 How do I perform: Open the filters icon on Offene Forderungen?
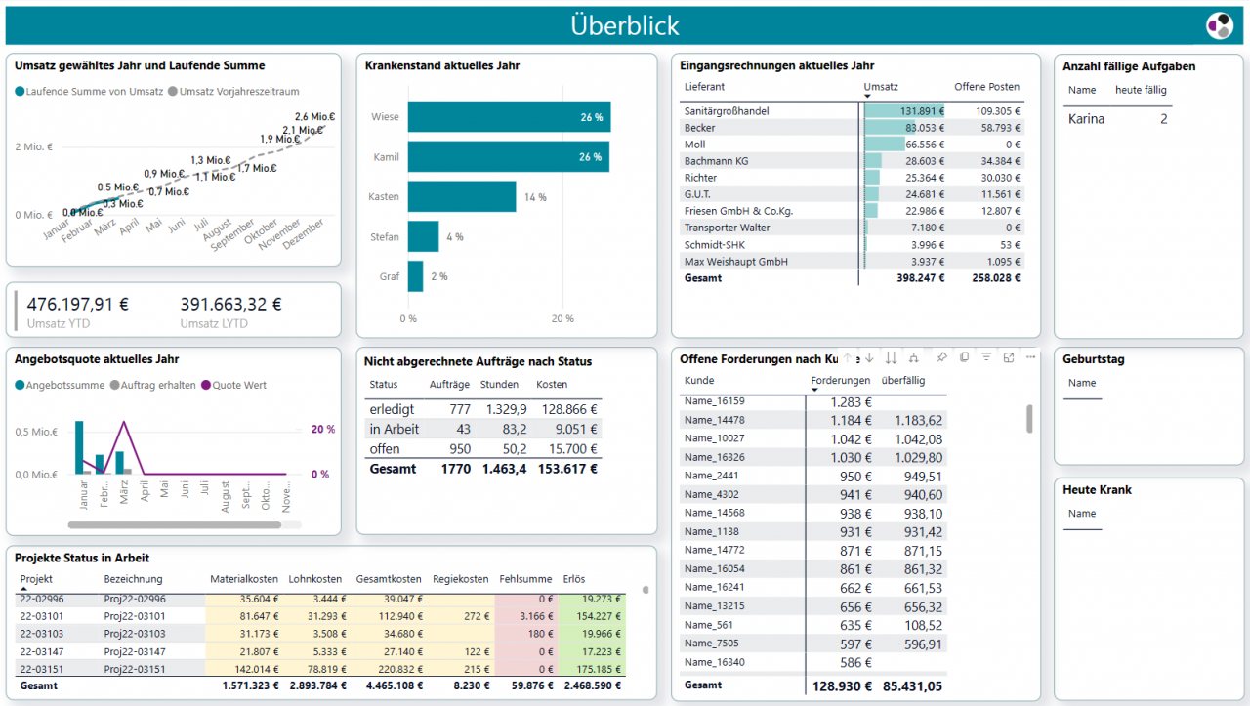click(986, 358)
